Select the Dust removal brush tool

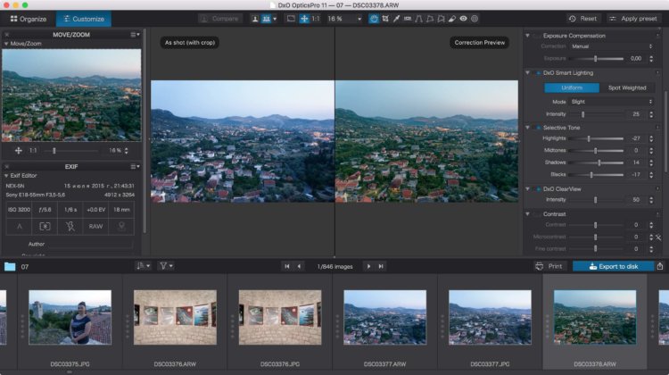click(x=452, y=19)
